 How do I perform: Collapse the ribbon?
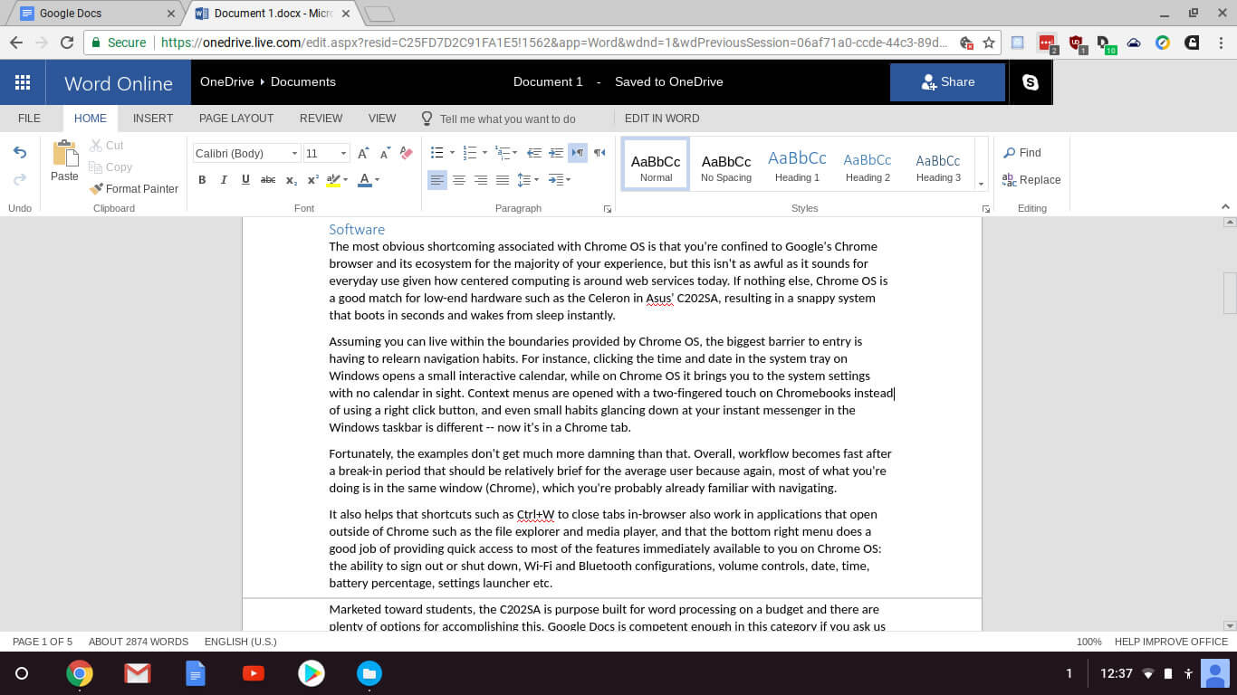click(1225, 208)
